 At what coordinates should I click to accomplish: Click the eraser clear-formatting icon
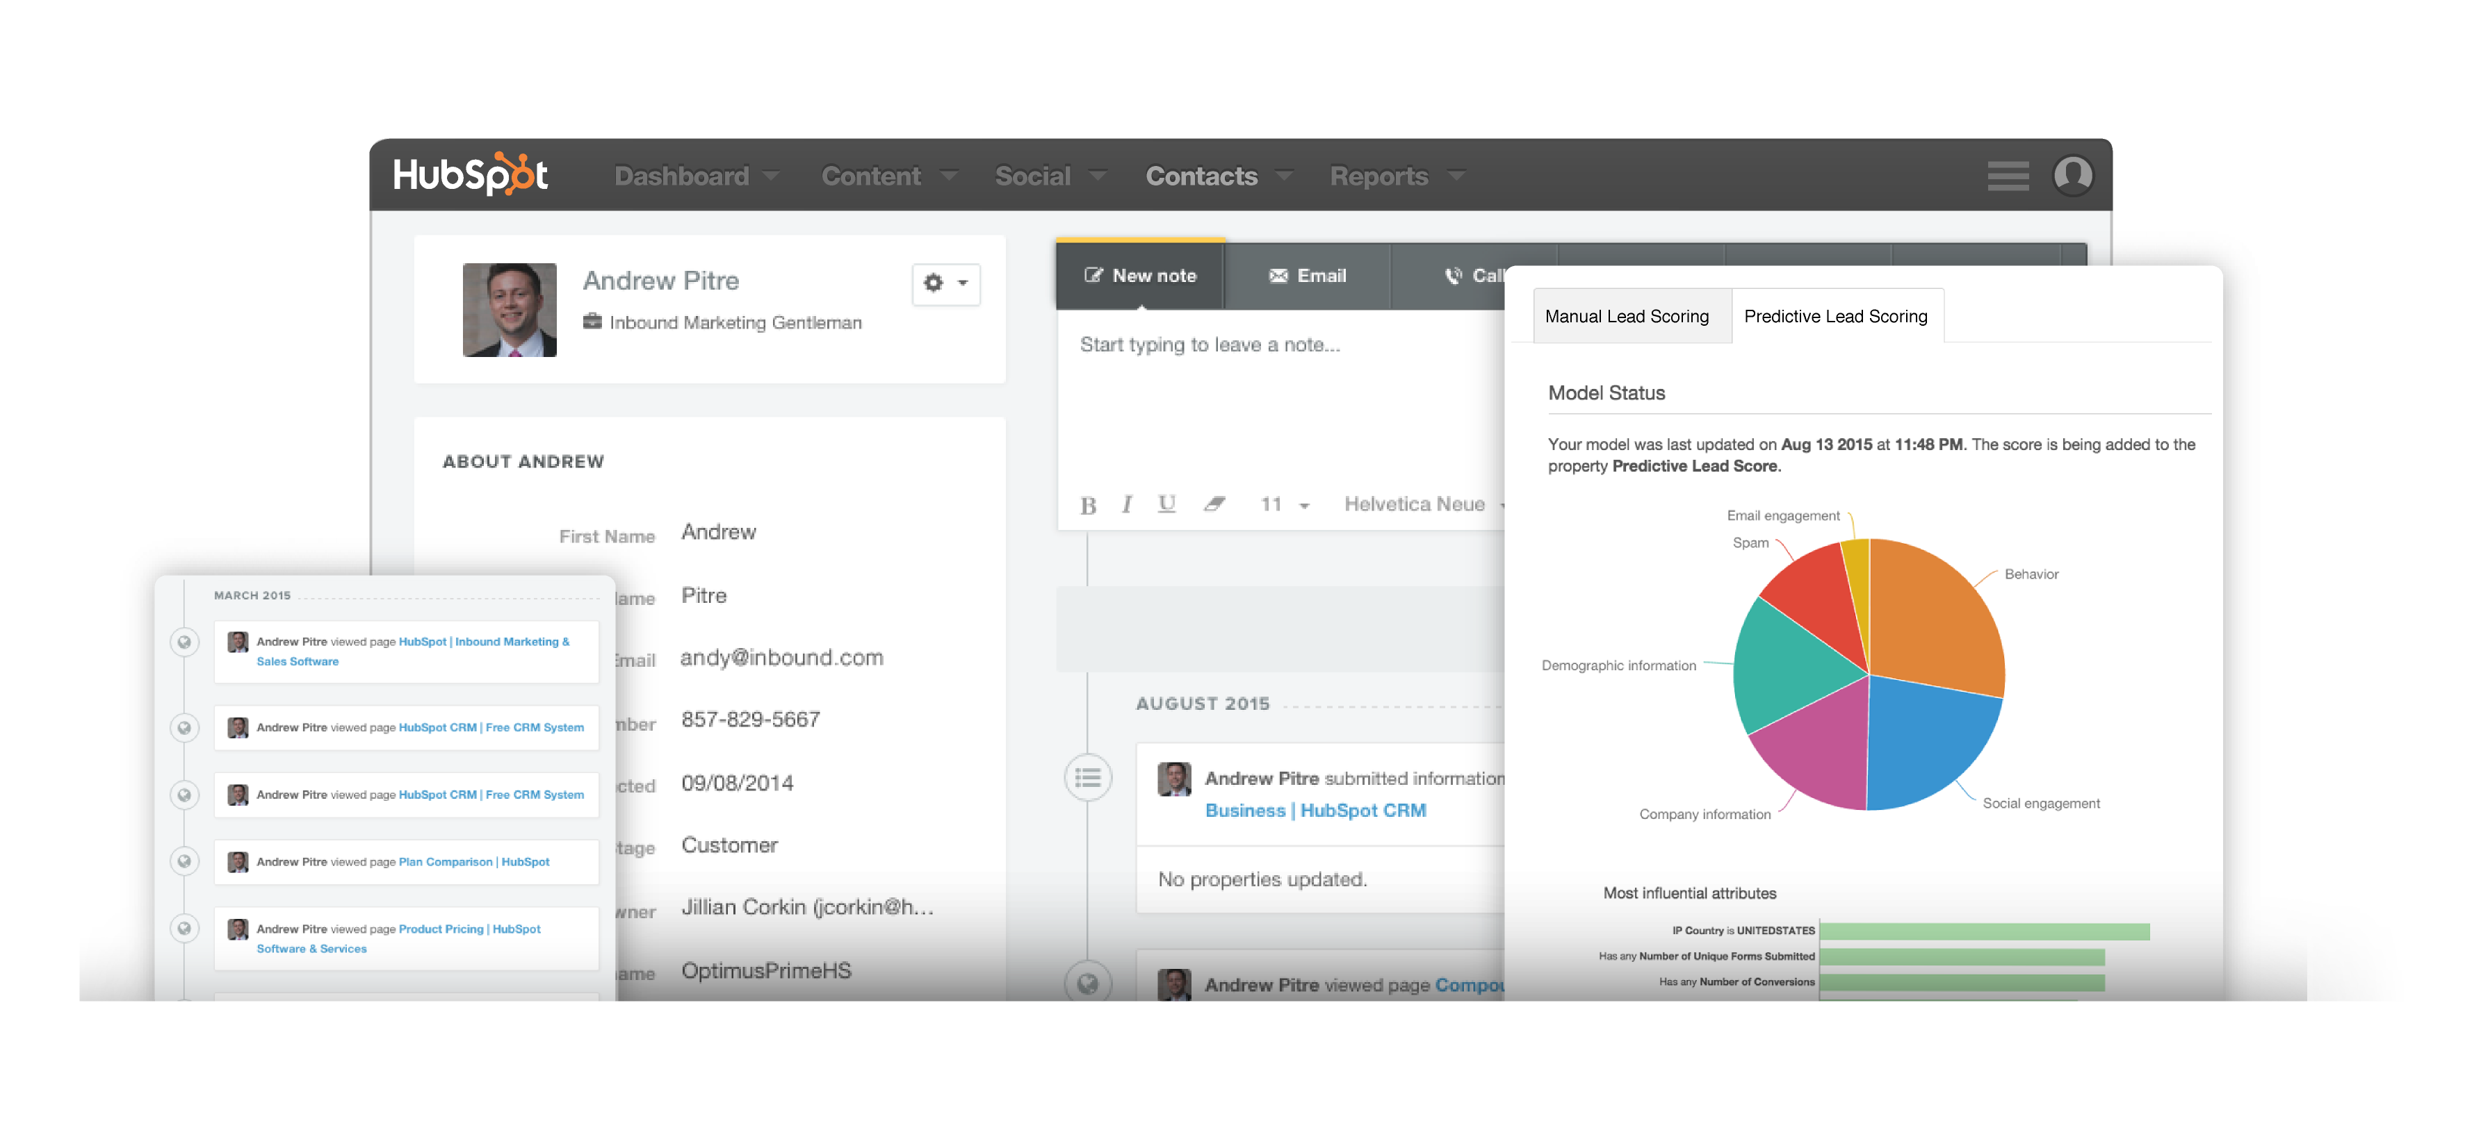click(x=1214, y=504)
